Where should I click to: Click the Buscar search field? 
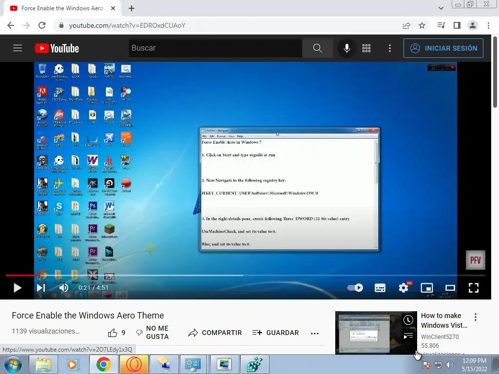215,48
